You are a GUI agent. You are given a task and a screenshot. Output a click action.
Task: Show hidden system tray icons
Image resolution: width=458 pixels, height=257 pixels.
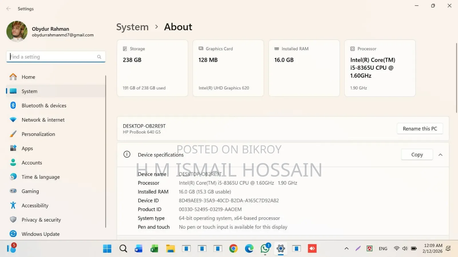coord(346,248)
